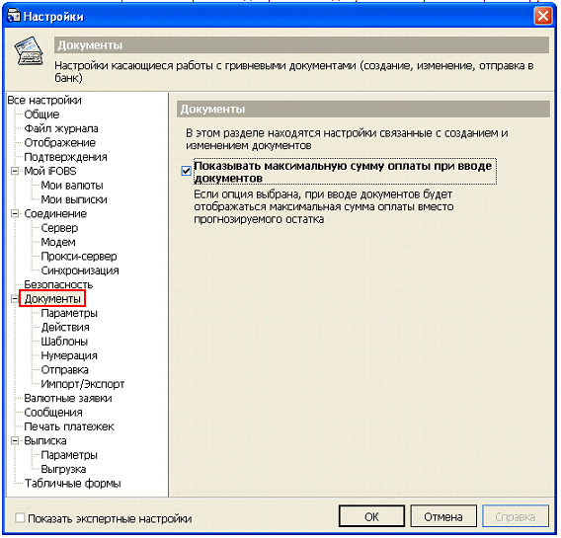The height and width of the screenshot is (538, 561).
Task: Select Безопасность in settings tree
Action: [58, 284]
